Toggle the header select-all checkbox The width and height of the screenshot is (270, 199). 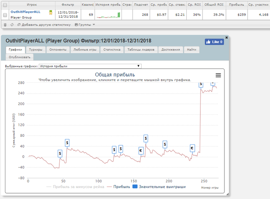click(x=5, y=5)
